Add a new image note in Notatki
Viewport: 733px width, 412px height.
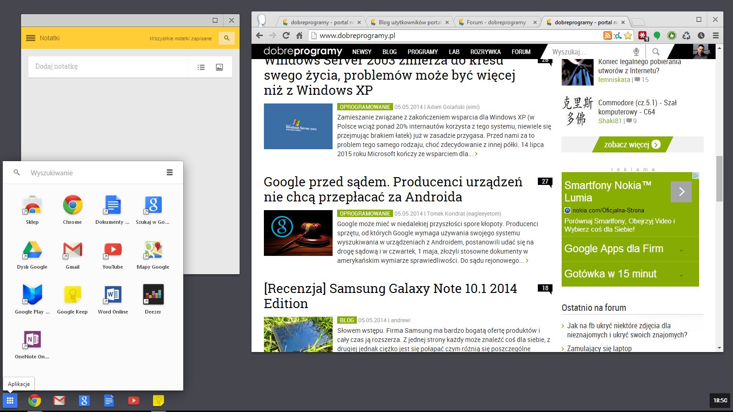point(219,66)
